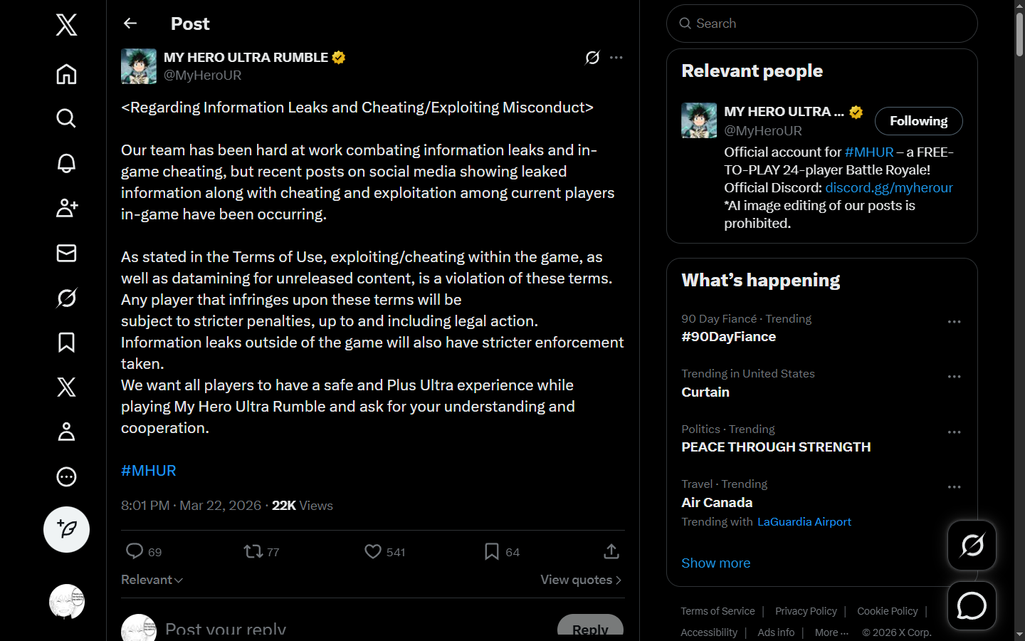
Task: Click the LaGuardia Airport link
Action: [x=804, y=522]
